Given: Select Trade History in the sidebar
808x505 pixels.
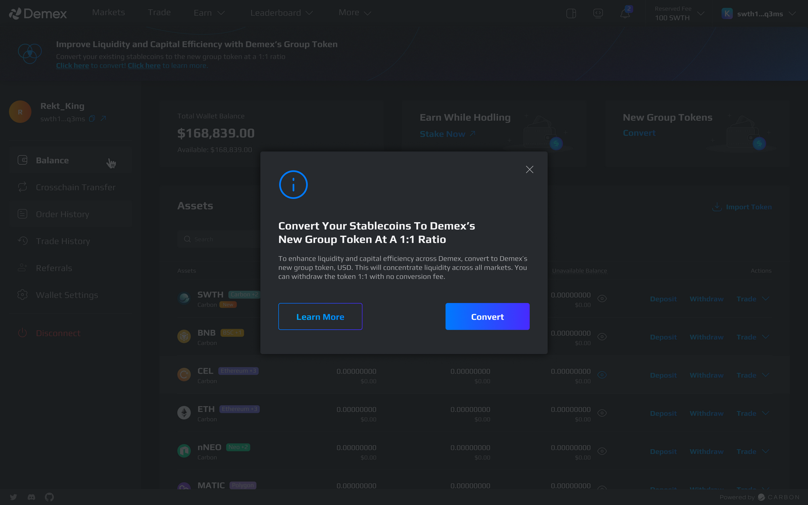Looking at the screenshot, I should click(71, 241).
